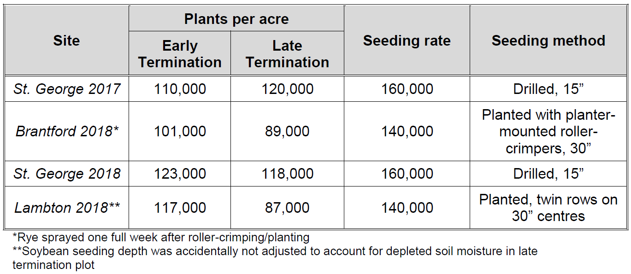Click the "Early Termination" column header

point(180,54)
